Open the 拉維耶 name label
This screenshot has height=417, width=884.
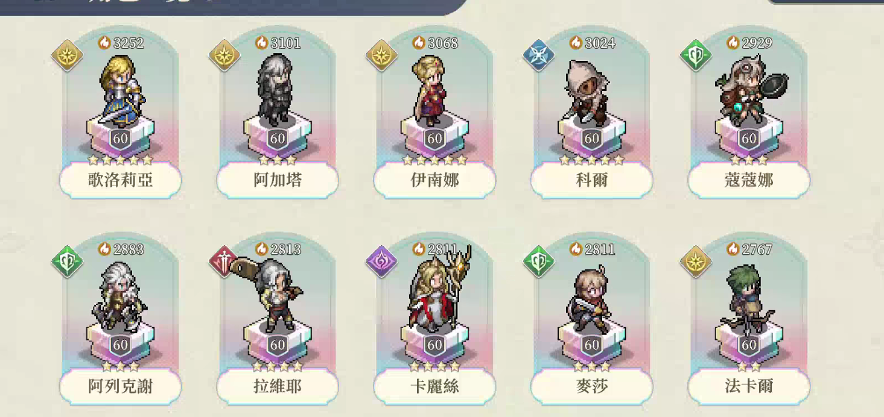coord(278,386)
